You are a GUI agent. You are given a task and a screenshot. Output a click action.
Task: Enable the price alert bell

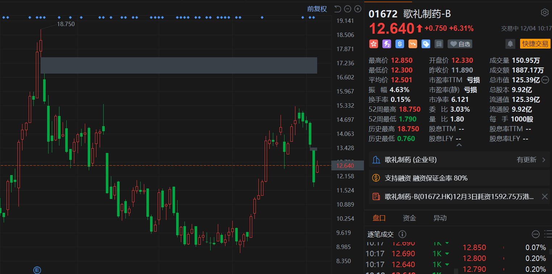pos(510,44)
